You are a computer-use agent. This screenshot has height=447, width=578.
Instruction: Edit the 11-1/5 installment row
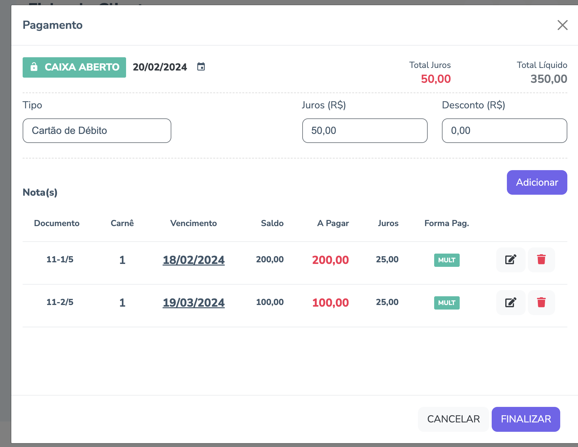click(x=510, y=260)
